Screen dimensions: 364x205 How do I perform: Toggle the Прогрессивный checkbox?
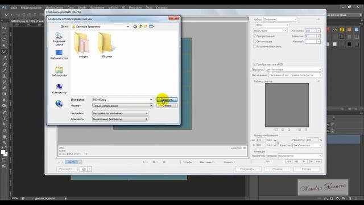(x=255, y=36)
